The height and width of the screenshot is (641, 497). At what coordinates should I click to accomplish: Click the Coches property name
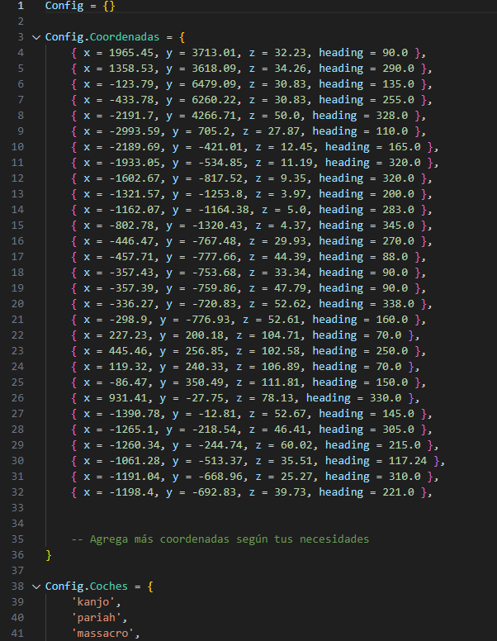tap(111, 586)
